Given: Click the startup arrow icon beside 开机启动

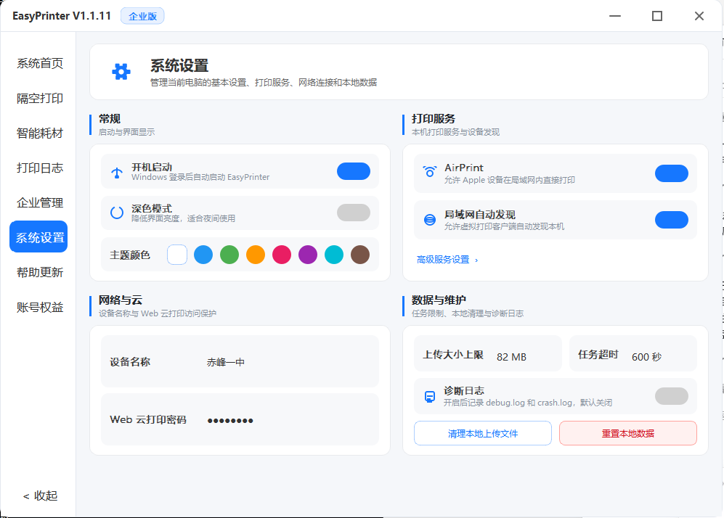Looking at the screenshot, I should click(x=117, y=173).
